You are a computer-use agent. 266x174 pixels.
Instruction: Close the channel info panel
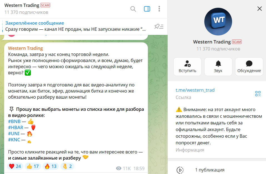pos(260,9)
